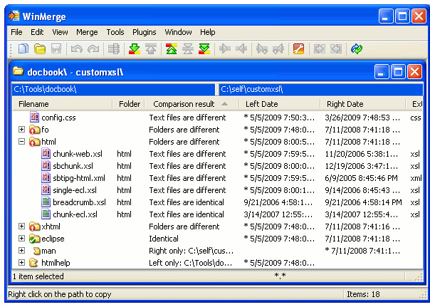Image resolution: width=430 pixels, height=307 pixels.
Task: Minimize the docbook comparison child window
Action: (382, 72)
